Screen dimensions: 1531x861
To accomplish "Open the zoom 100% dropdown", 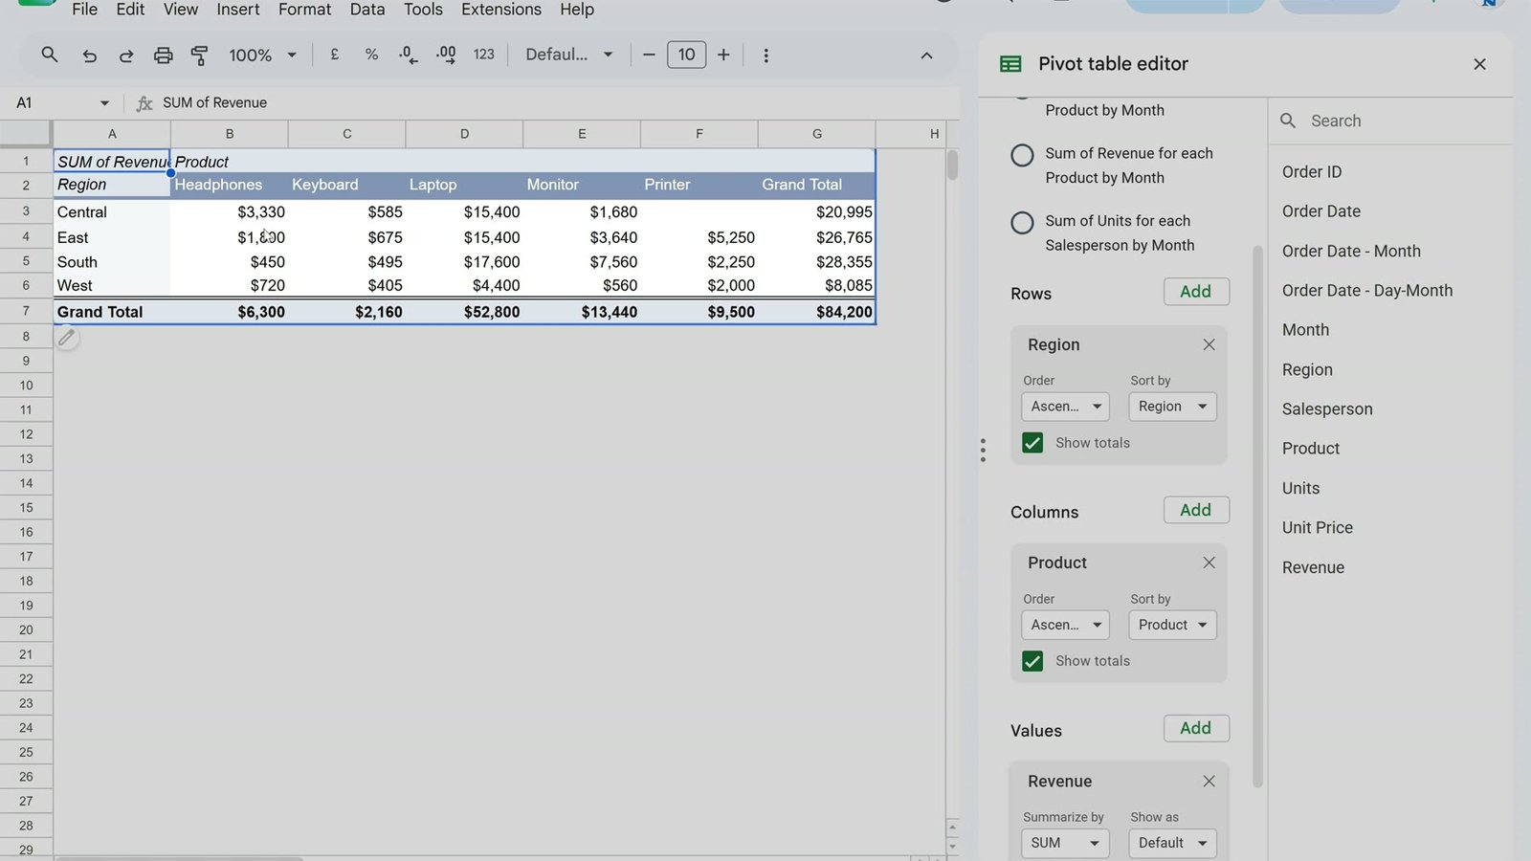I will click(262, 55).
